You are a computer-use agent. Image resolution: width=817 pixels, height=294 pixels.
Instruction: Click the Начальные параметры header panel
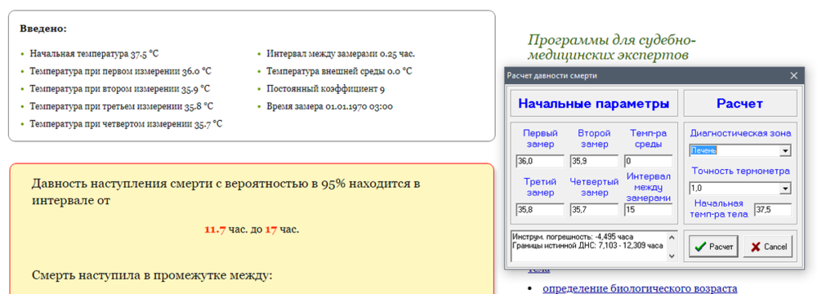click(593, 103)
